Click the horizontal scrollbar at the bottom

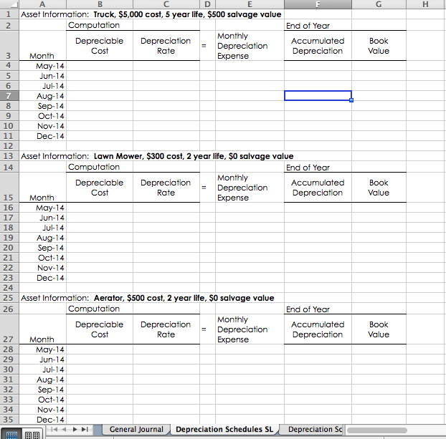[391, 430]
